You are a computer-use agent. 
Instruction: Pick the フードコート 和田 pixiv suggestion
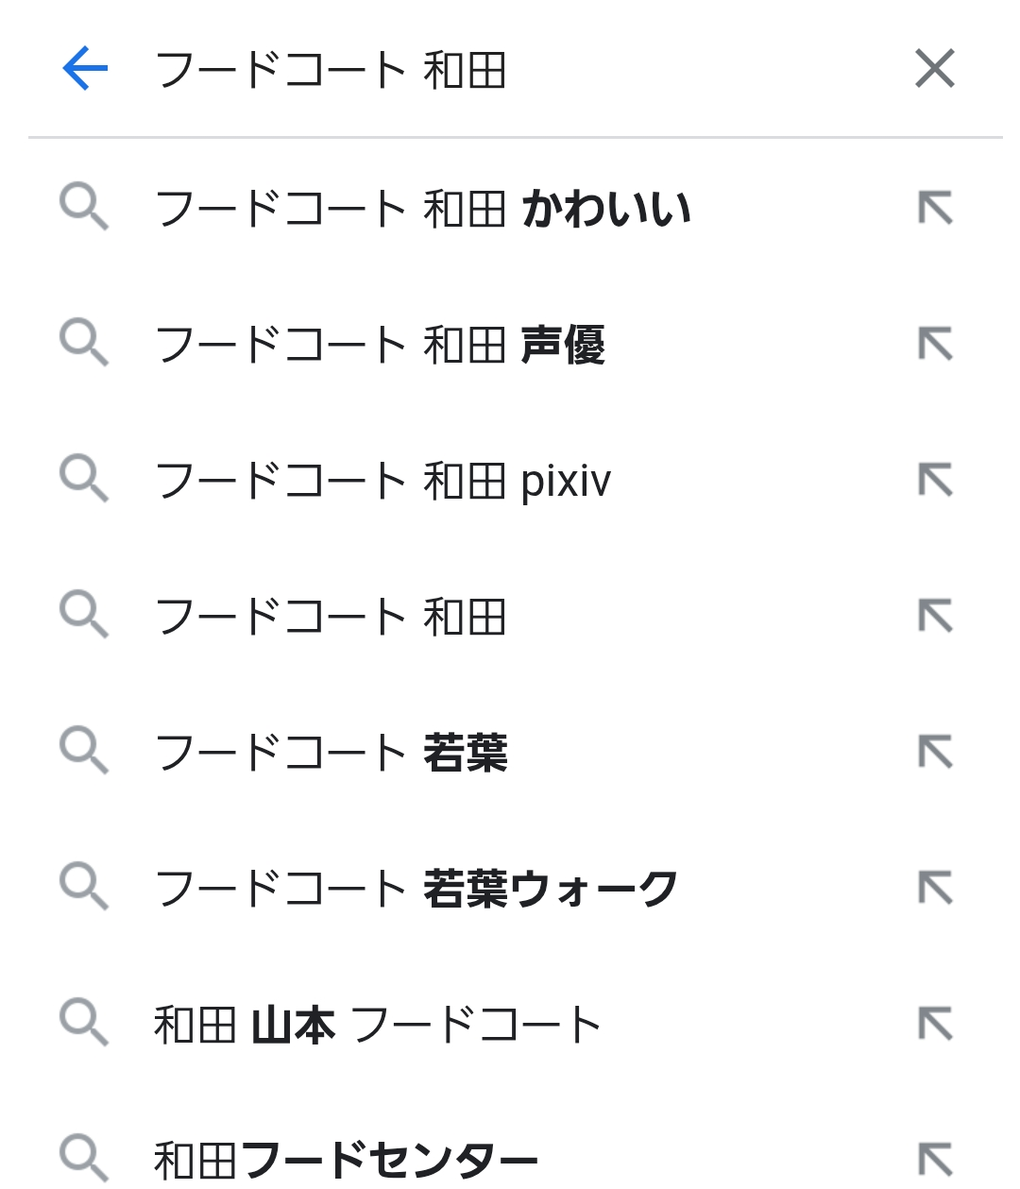[382, 481]
